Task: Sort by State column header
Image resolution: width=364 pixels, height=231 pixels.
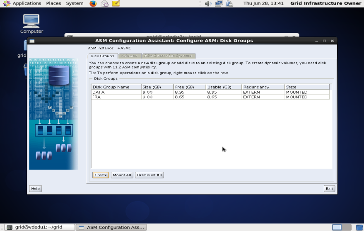Action: 307,87
